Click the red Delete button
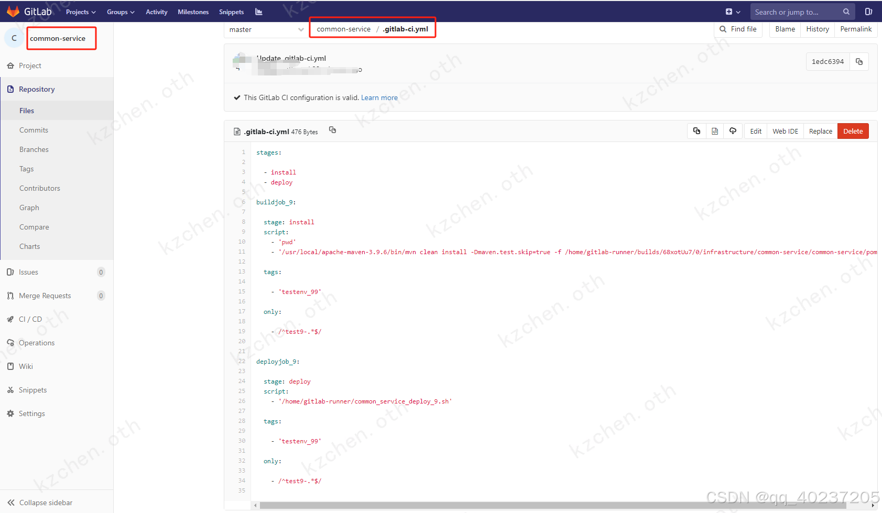The width and height of the screenshot is (882, 513). tap(853, 131)
